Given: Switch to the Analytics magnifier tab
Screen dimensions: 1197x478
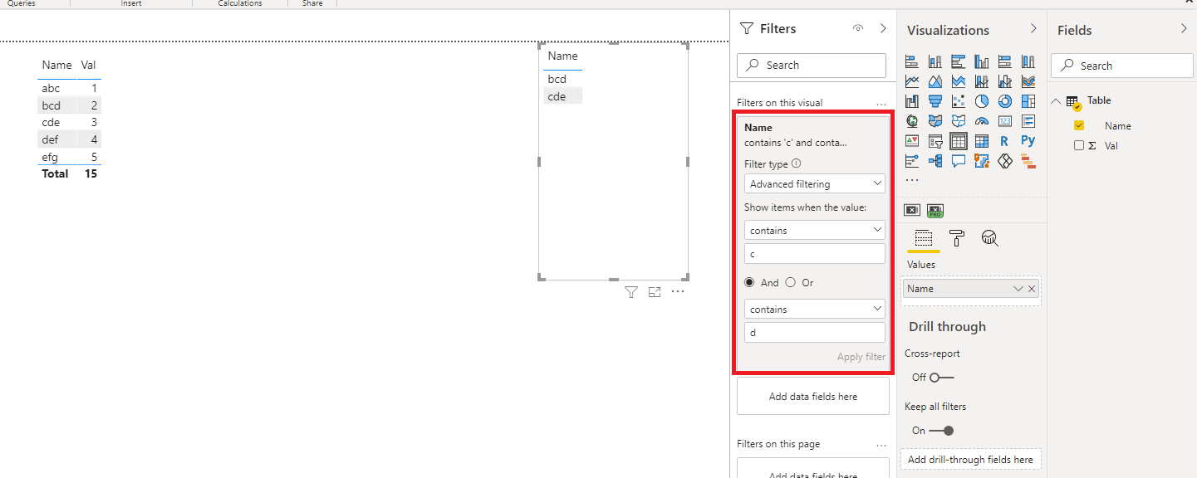Looking at the screenshot, I should [989, 239].
